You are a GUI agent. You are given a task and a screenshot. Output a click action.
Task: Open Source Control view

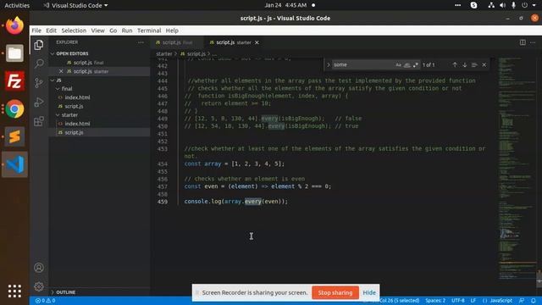point(39,83)
